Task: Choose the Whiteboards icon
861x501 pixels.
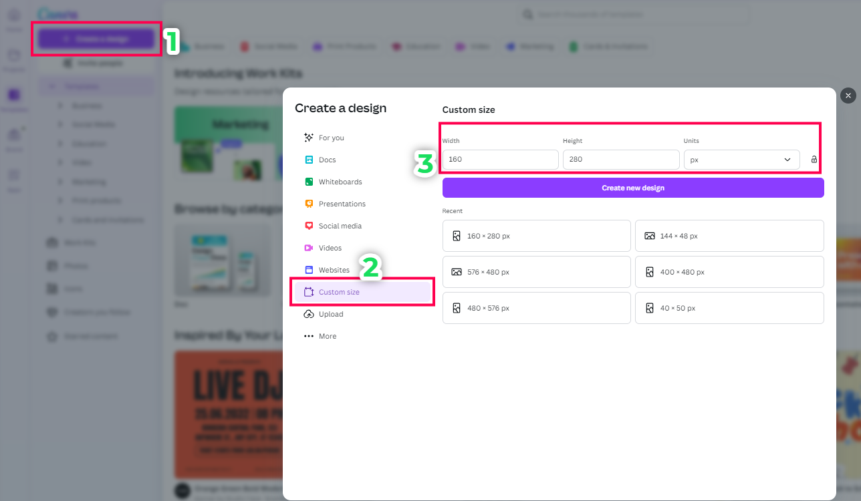Action: [309, 182]
